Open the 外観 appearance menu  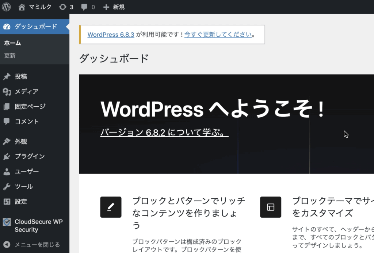click(x=21, y=141)
